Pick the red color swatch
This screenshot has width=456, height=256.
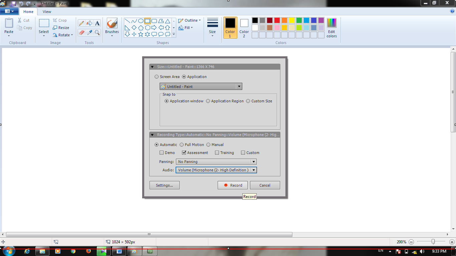[277, 20]
